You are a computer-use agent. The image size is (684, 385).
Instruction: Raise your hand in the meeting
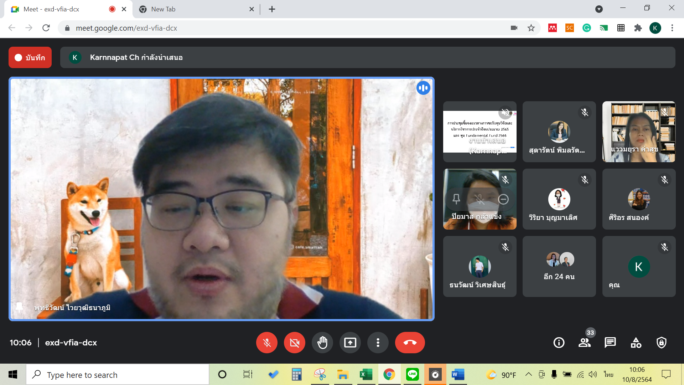(322, 343)
